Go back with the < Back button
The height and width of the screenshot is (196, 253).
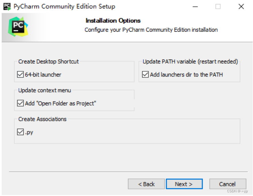(x=146, y=184)
